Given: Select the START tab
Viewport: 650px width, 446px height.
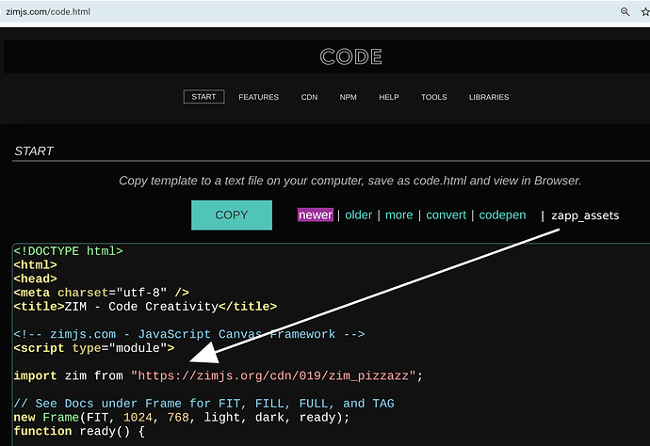Looking at the screenshot, I should pos(203,97).
